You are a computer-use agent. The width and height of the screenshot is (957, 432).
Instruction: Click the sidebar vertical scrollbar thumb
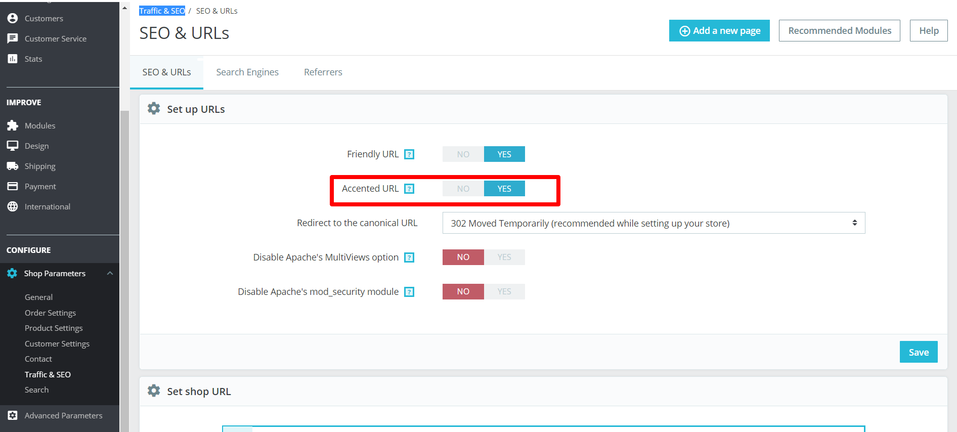(124, 271)
